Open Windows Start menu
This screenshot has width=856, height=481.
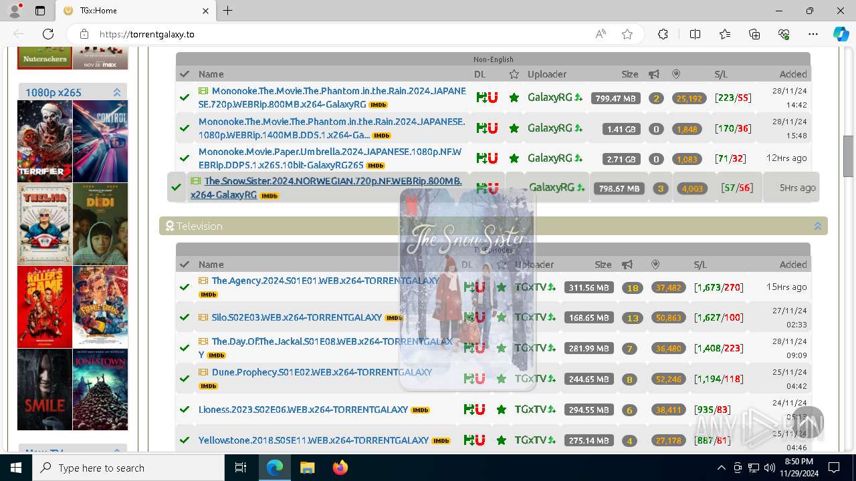point(15,468)
